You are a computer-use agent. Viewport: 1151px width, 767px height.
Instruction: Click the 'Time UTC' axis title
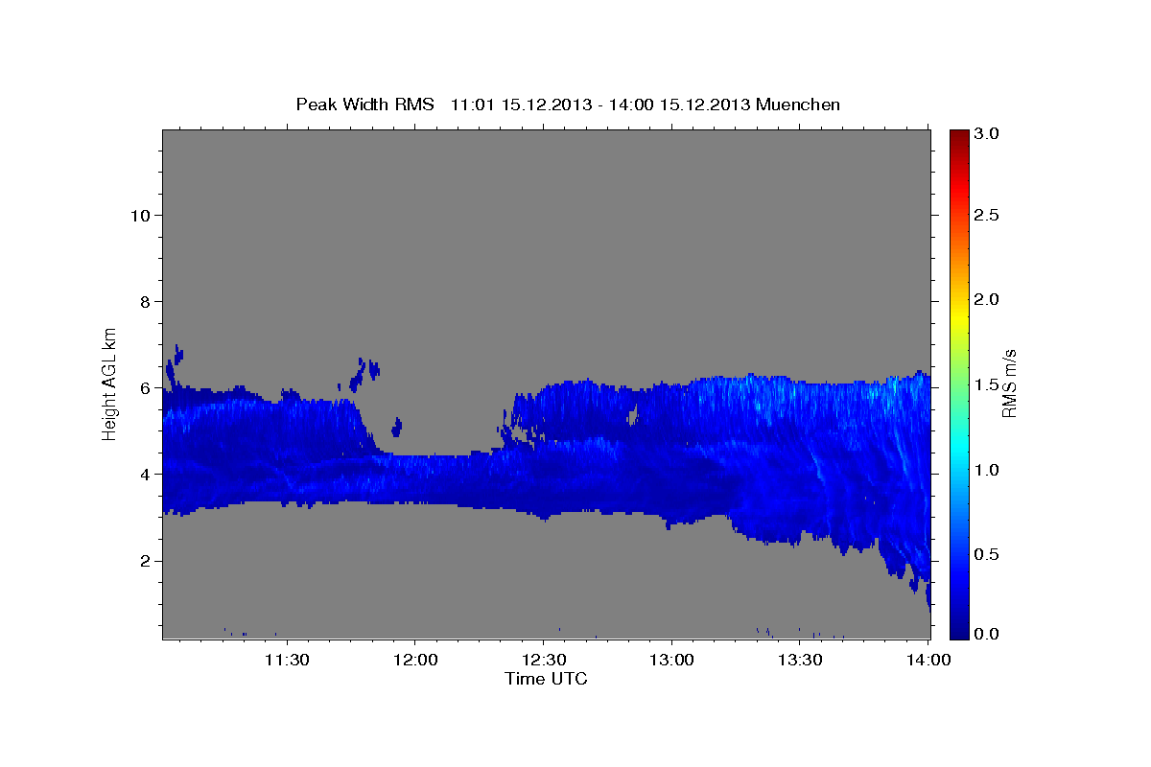(546, 679)
